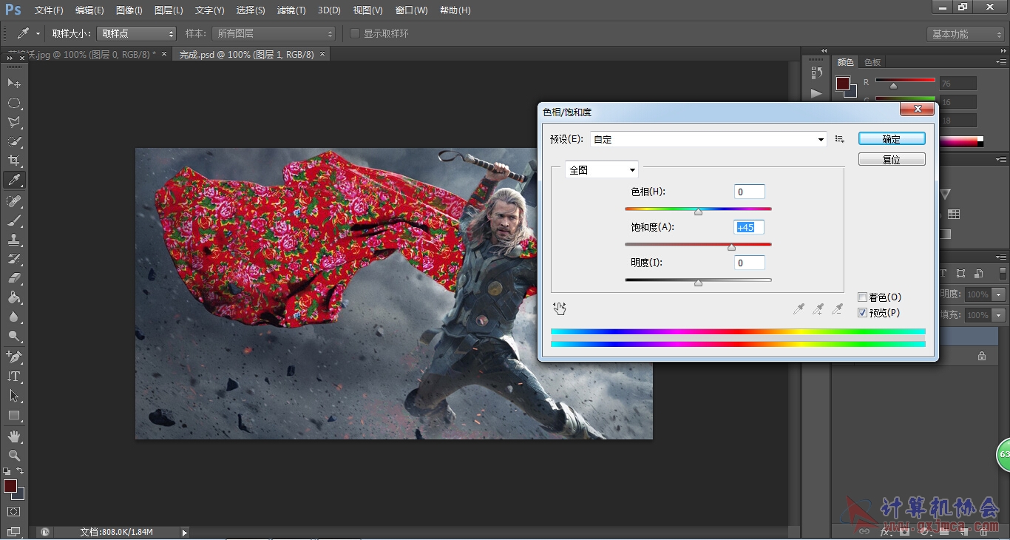
Task: Click the Hue slider handle
Action: coord(698,212)
